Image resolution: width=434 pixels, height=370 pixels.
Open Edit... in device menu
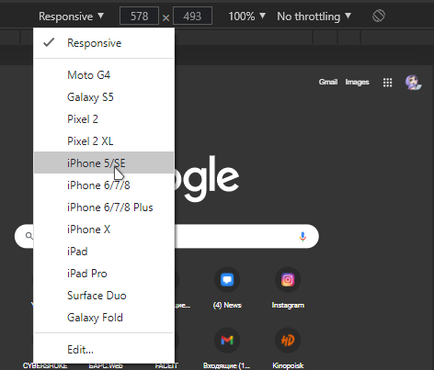[x=104, y=349]
